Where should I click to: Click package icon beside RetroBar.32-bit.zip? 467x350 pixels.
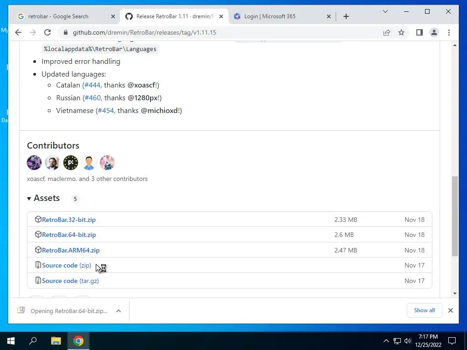tap(38, 219)
